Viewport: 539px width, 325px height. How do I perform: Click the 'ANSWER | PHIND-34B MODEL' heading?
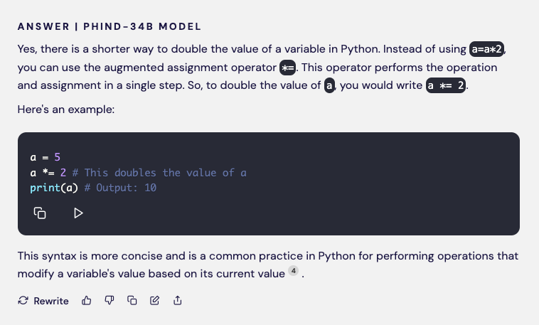[x=110, y=26]
